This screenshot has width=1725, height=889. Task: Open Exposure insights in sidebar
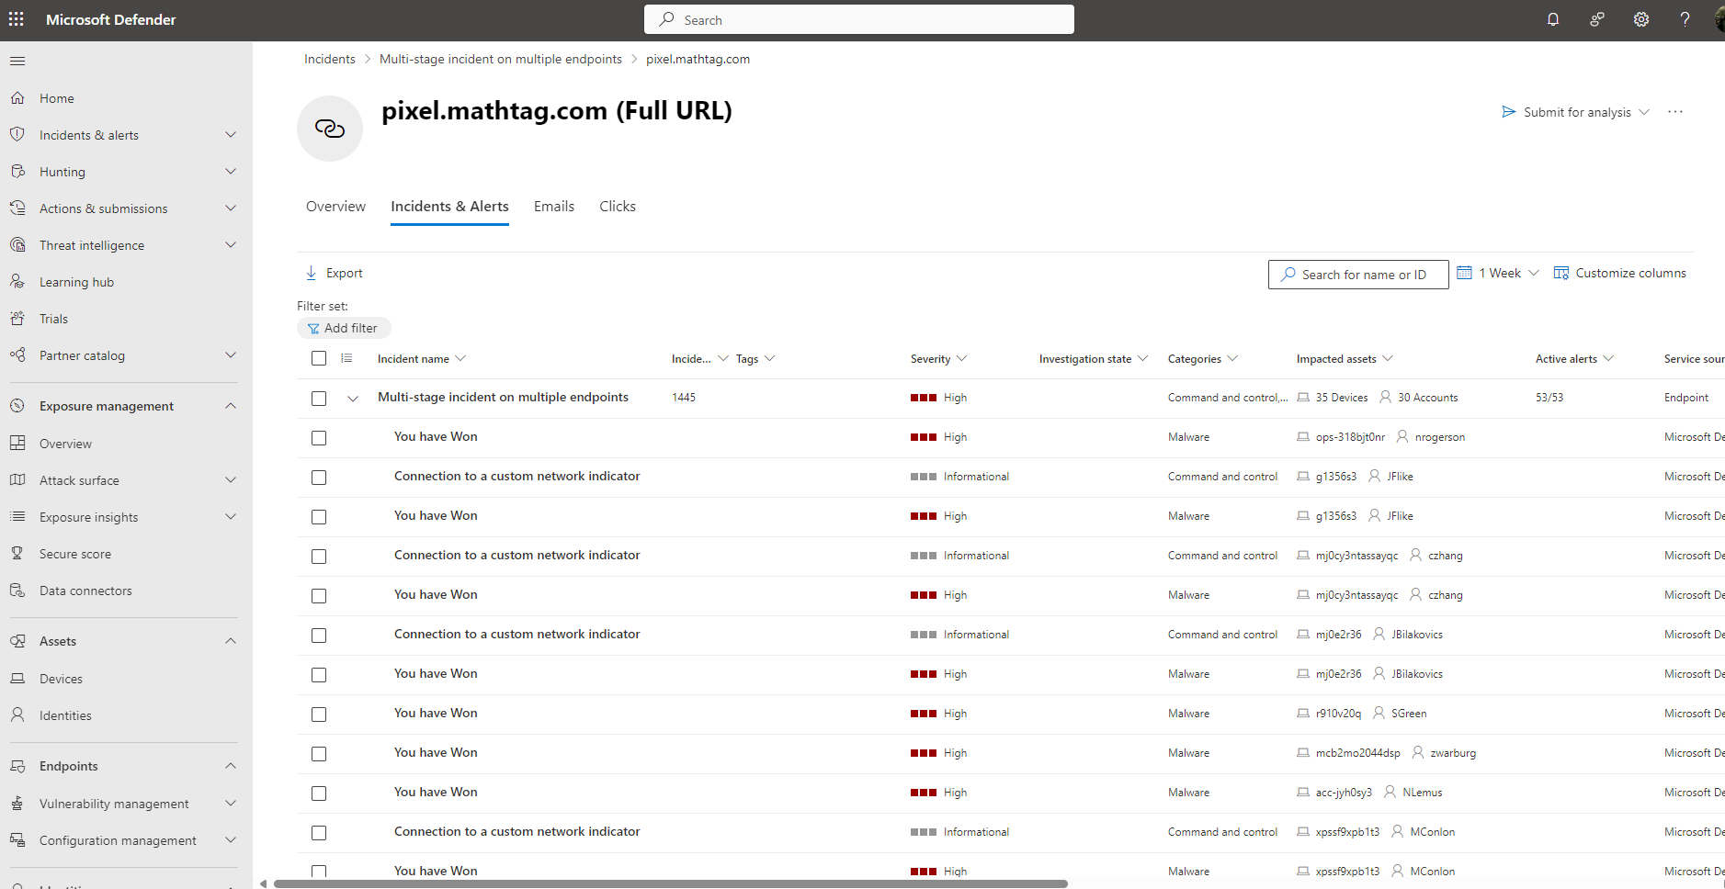(x=89, y=517)
